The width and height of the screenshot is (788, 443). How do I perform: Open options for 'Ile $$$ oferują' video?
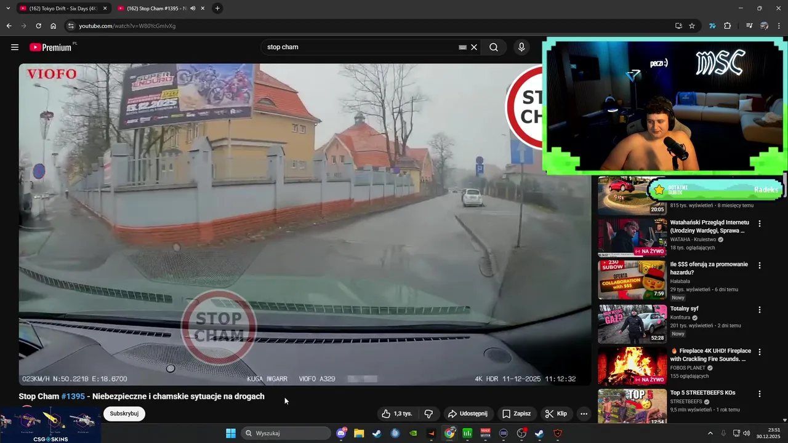[760, 266]
